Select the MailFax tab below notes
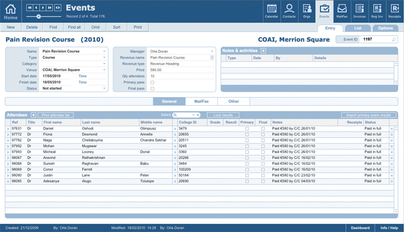 point(201,101)
